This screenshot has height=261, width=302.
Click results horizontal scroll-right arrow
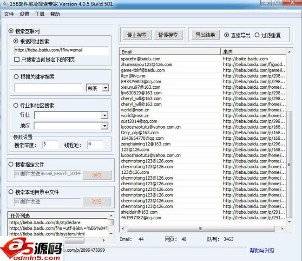(282, 228)
